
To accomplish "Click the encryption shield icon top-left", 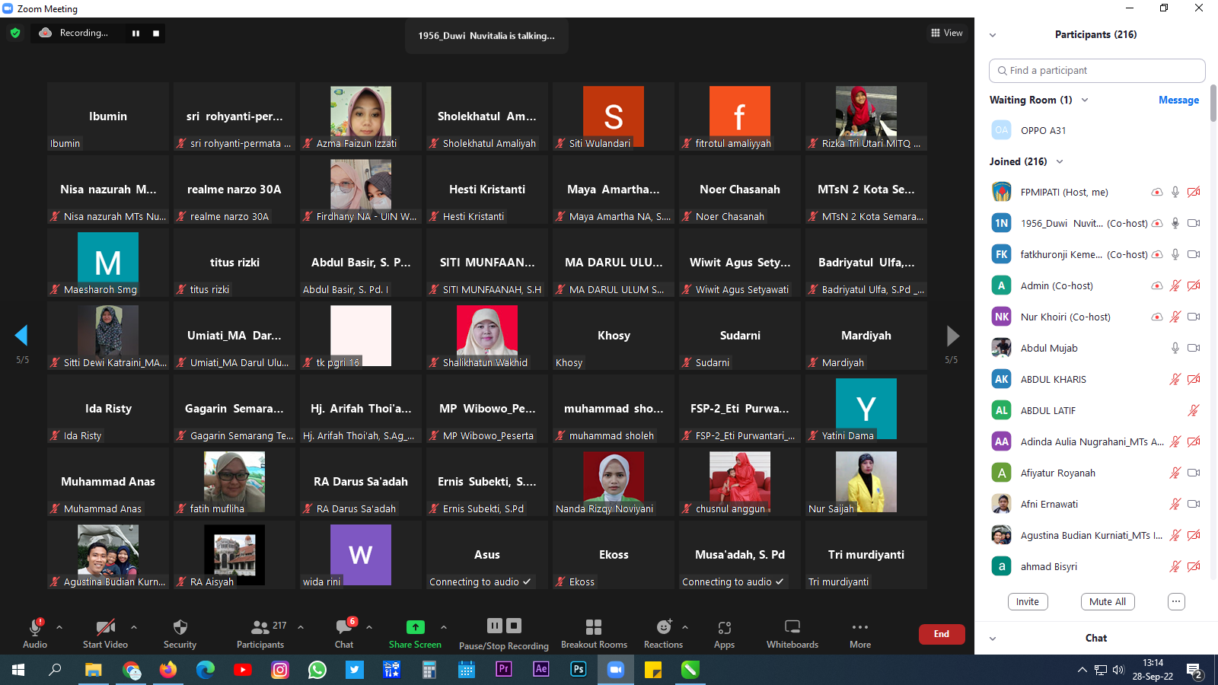I will tap(15, 33).
